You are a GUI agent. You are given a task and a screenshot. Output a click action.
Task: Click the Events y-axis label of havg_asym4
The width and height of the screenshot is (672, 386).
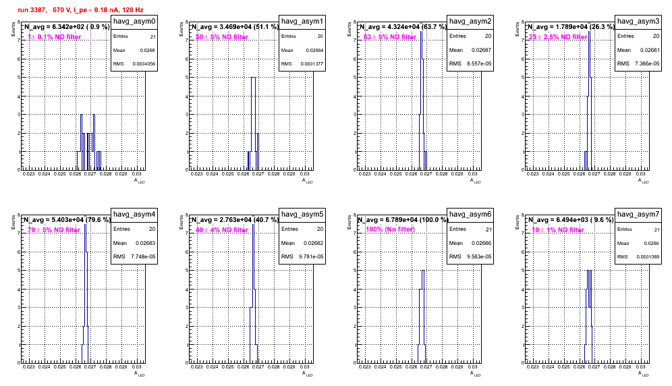point(13,222)
